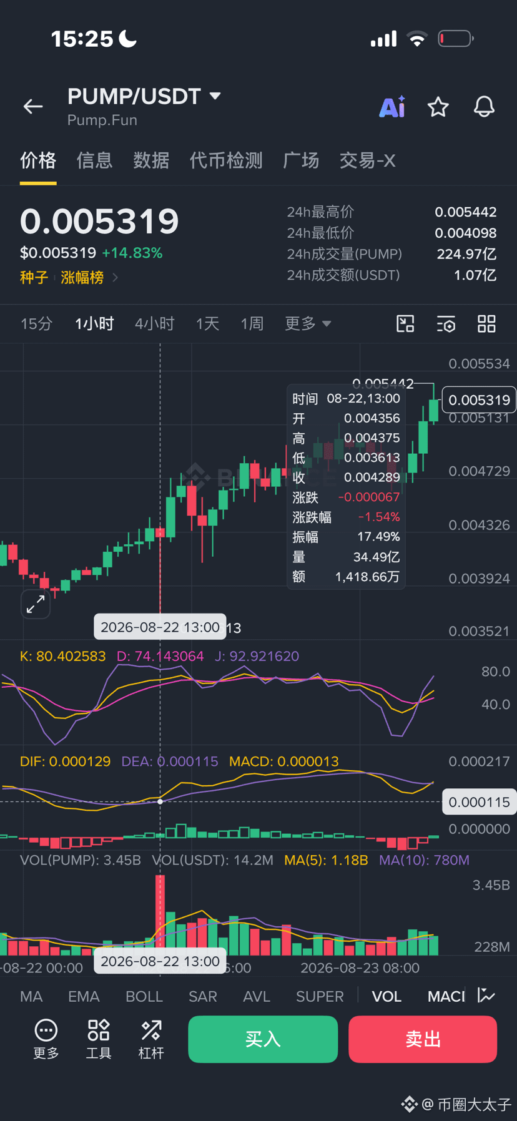Viewport: 517px width, 1121px height.
Task: Tap the green 买入 button
Action: [263, 1039]
